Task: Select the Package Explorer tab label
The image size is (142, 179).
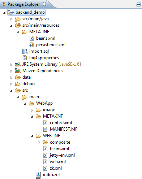Action: [x=23, y=4]
